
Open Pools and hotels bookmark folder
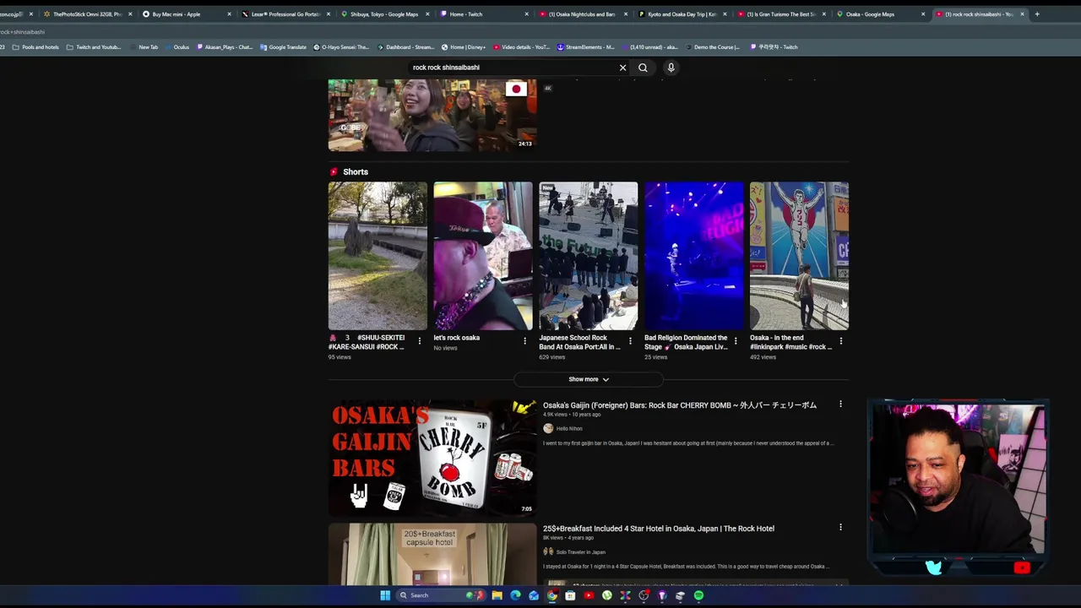tap(35, 47)
